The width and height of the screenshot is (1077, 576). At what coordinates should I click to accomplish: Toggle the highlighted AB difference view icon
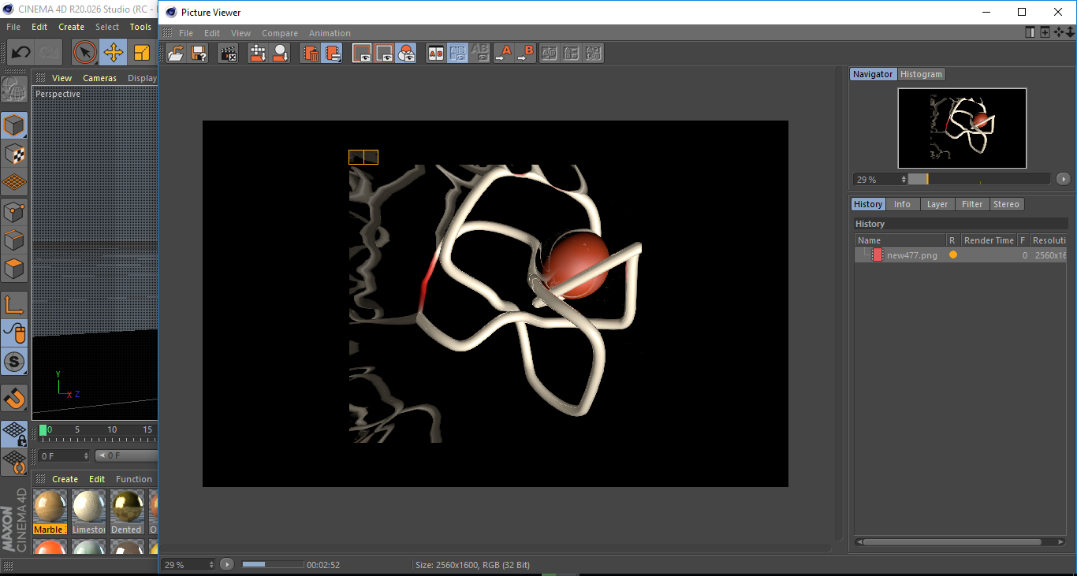click(x=458, y=53)
